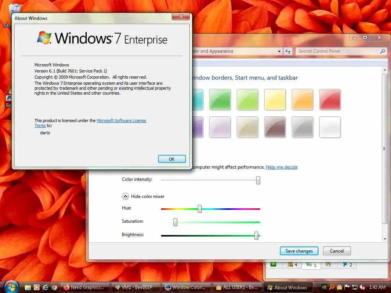Open the Terms link
The width and height of the screenshot is (391, 293).
pyautogui.click(x=40, y=126)
